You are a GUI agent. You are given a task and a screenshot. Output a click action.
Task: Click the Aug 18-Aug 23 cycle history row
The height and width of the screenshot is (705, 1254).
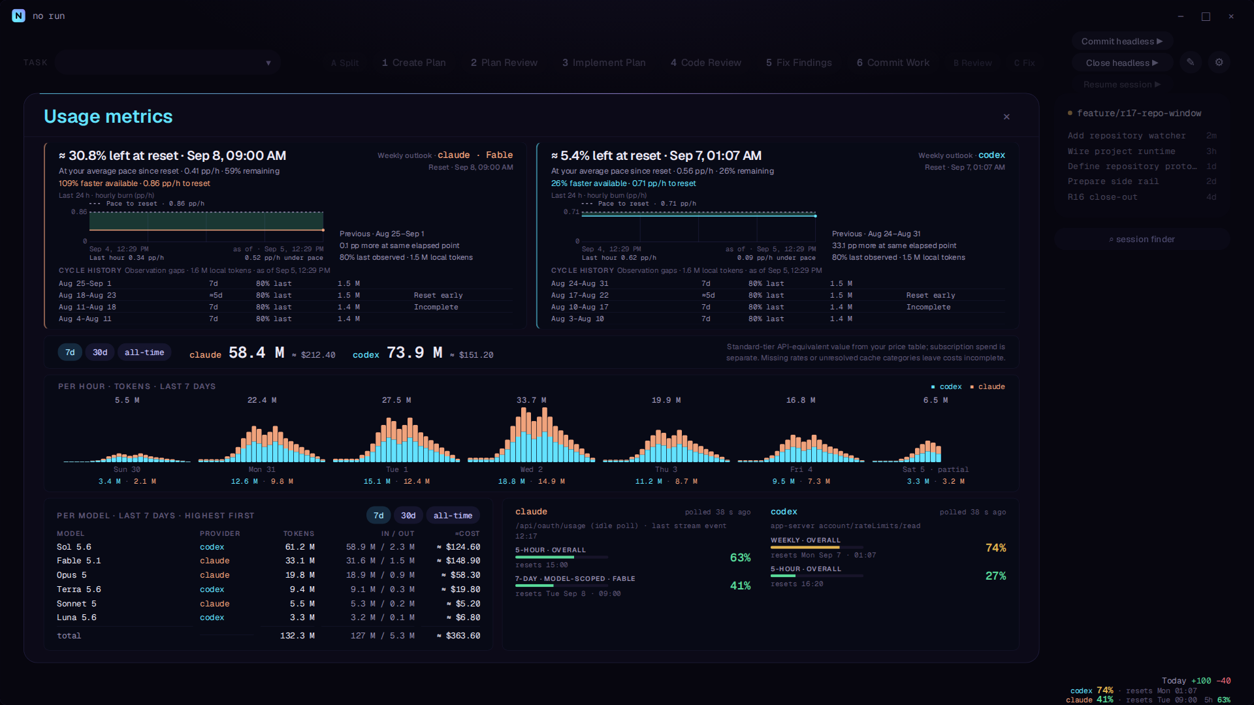point(285,296)
